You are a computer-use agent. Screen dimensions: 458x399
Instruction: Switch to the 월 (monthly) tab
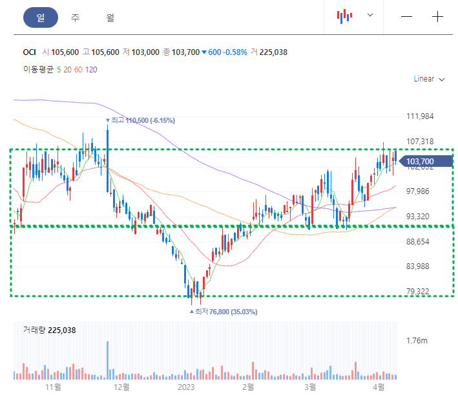[x=110, y=17]
